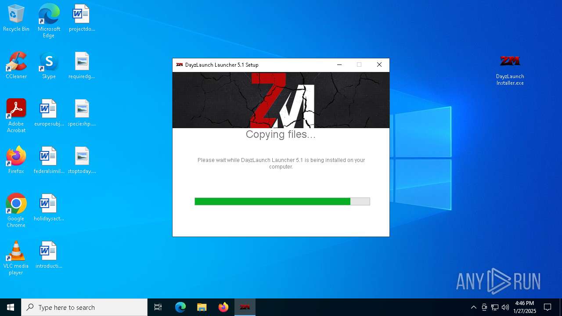Open File Explorer from the taskbar

[x=202, y=307]
